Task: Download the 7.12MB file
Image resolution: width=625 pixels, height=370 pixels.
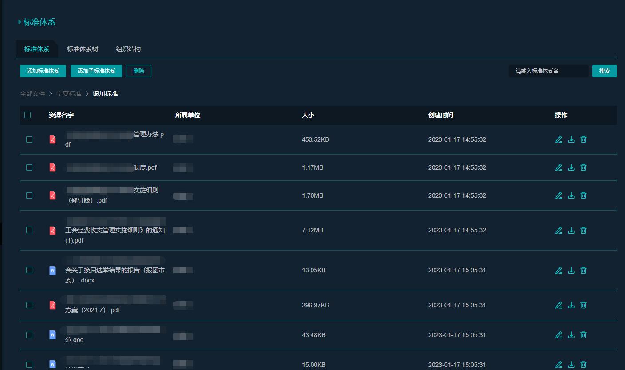Action: (x=571, y=230)
